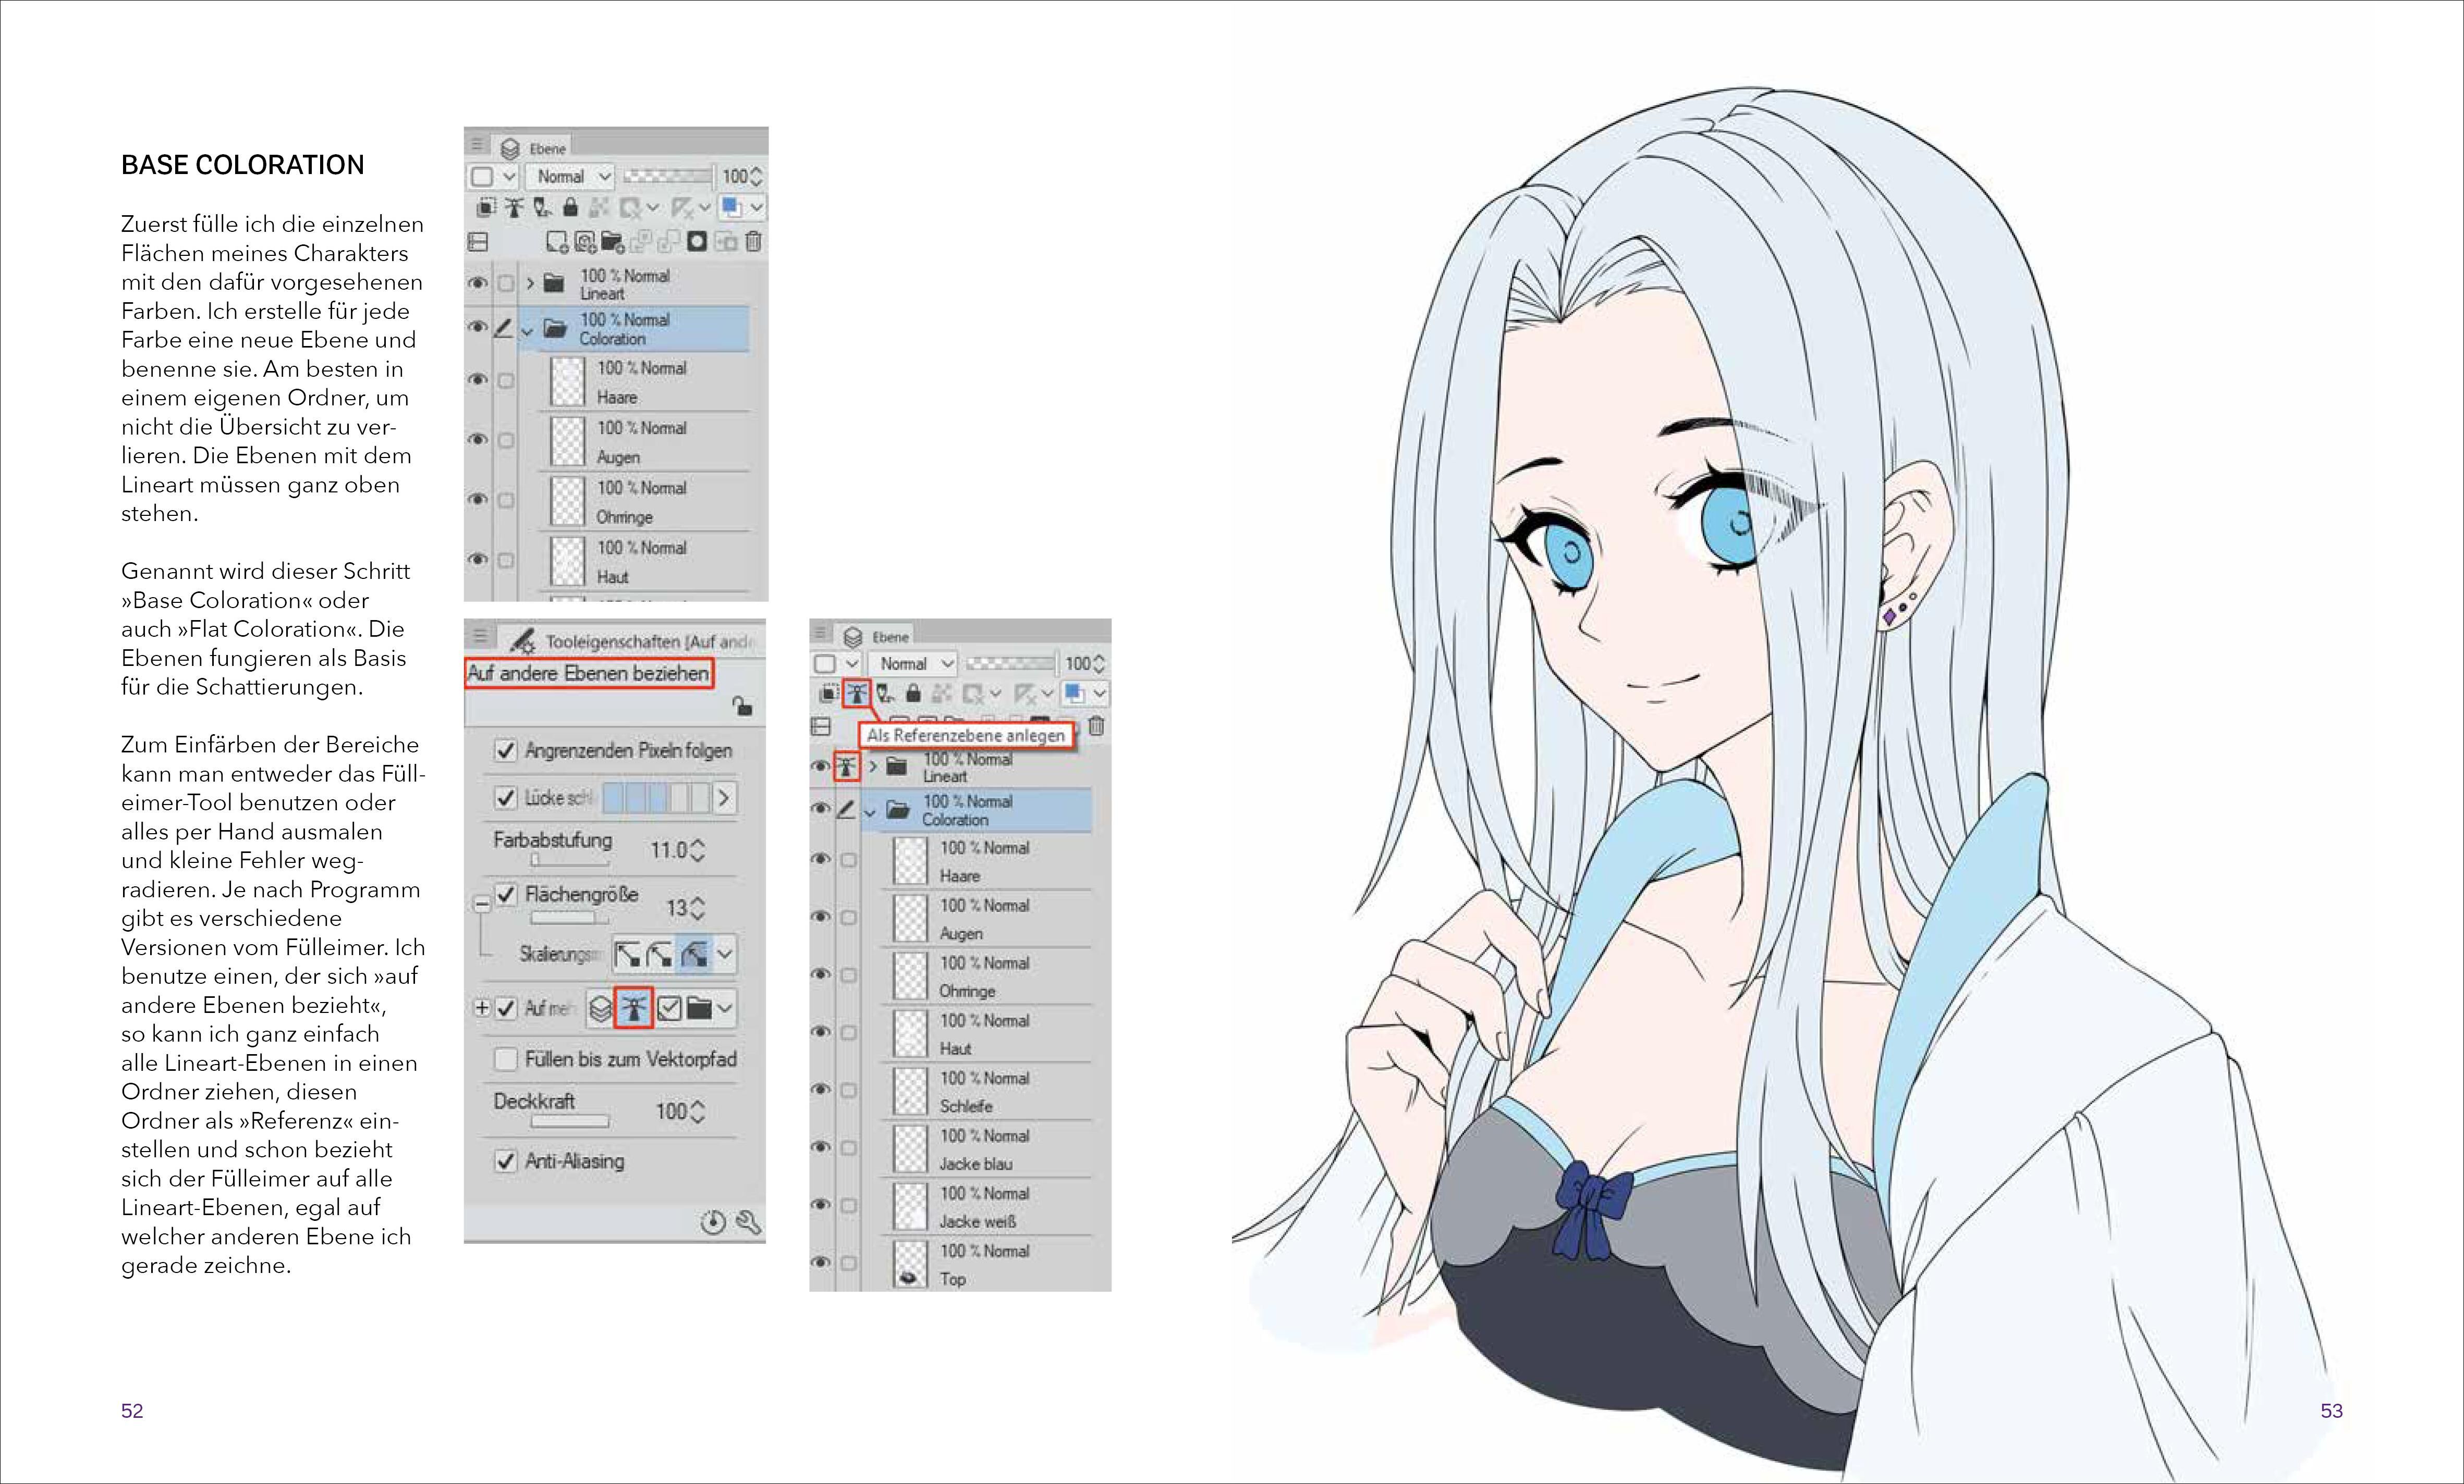
Task: Collapse Flächengröße options with the minus box
Action: [x=482, y=904]
